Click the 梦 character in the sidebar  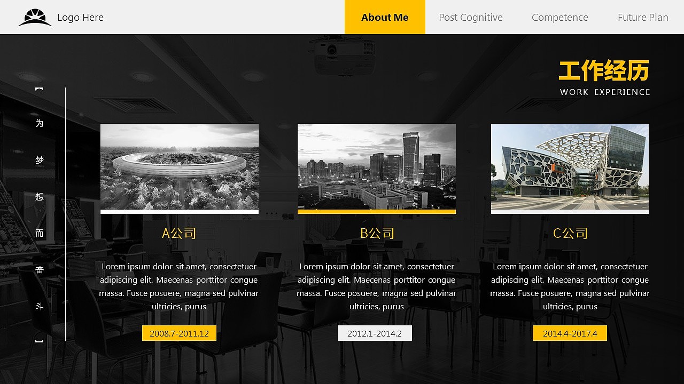(40, 160)
